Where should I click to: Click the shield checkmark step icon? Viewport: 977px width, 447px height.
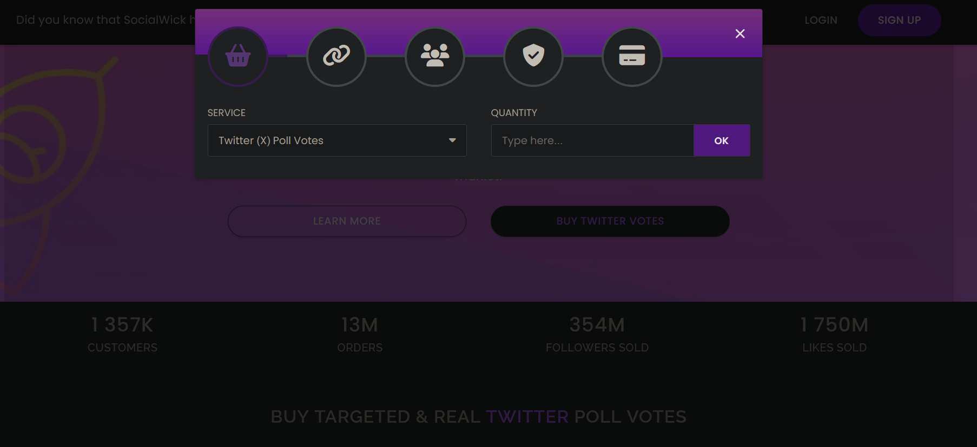point(533,56)
